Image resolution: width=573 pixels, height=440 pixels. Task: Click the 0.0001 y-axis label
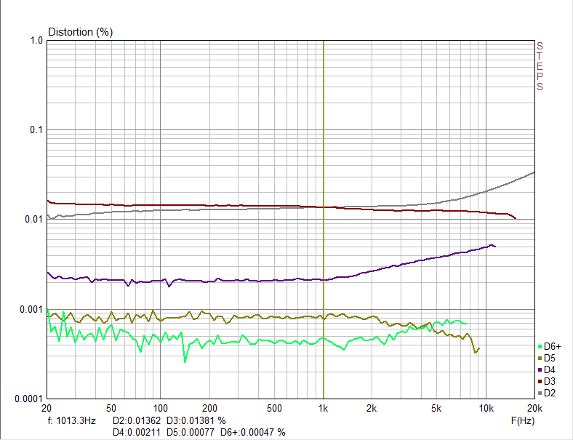pyautogui.click(x=29, y=399)
